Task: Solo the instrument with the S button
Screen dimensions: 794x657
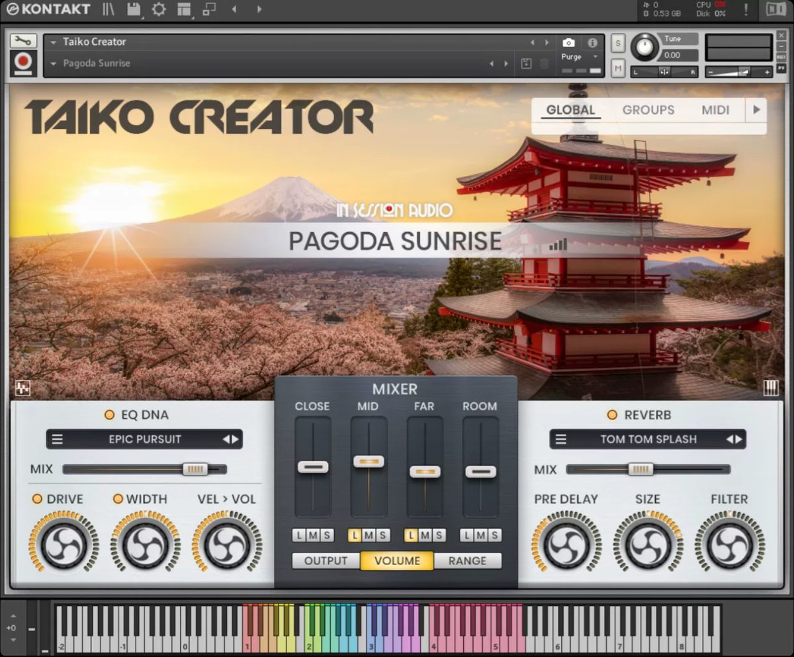Action: (618, 43)
